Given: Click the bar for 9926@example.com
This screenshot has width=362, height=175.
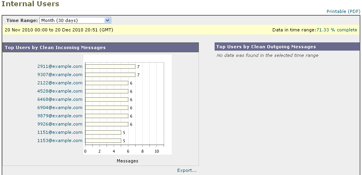Looking at the screenshot, I should (x=107, y=124).
